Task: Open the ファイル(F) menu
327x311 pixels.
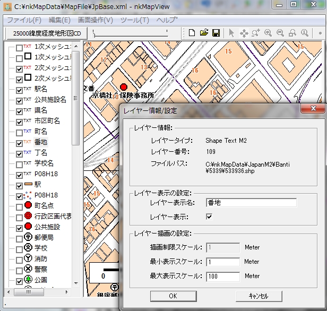Action: pos(24,20)
